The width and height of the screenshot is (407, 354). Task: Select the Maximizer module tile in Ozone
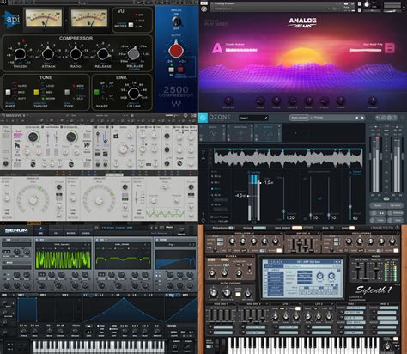(x=268, y=132)
